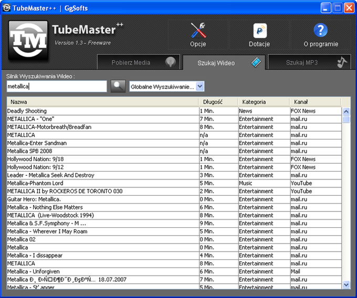Image resolution: width=357 pixels, height=298 pixels.
Task: Click the results list scrollbar thumb
Action: 346,119
